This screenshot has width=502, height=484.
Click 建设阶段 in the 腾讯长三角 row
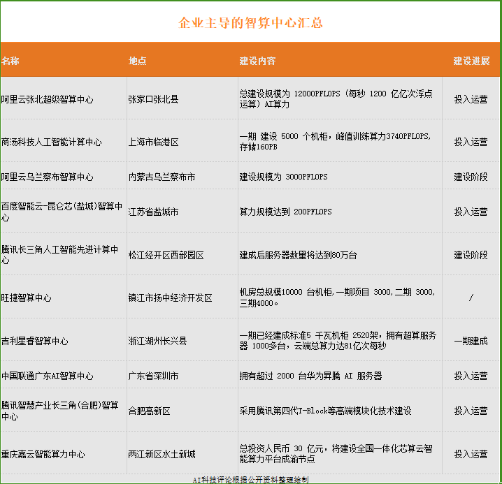471,255
